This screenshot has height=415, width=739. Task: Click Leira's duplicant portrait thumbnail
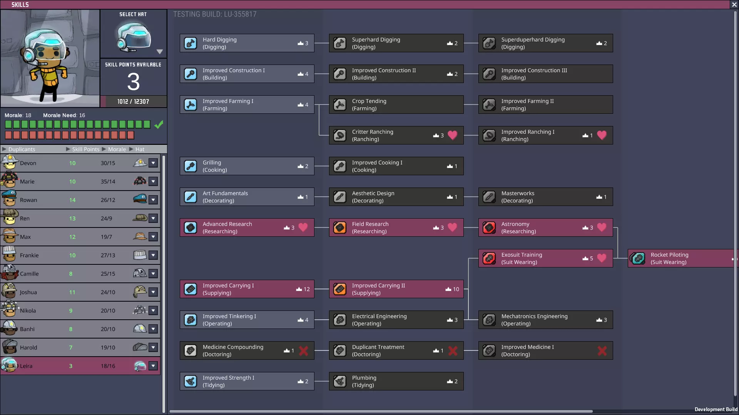(x=9, y=365)
